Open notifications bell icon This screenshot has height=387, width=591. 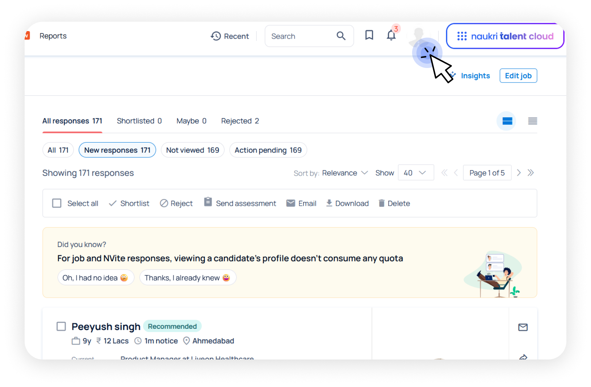click(391, 35)
